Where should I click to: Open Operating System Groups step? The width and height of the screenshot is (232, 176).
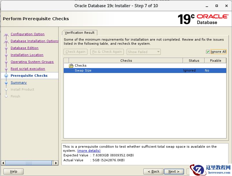[32, 62]
